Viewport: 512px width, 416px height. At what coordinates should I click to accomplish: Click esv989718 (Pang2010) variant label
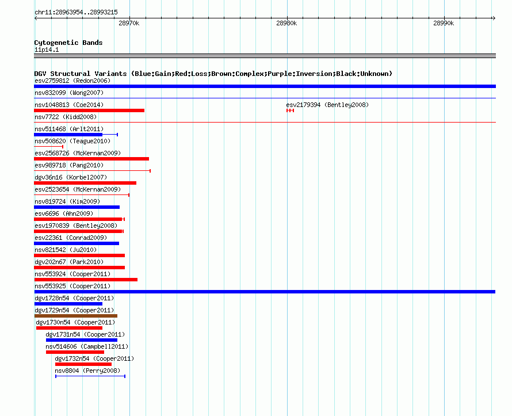pyautogui.click(x=69, y=165)
